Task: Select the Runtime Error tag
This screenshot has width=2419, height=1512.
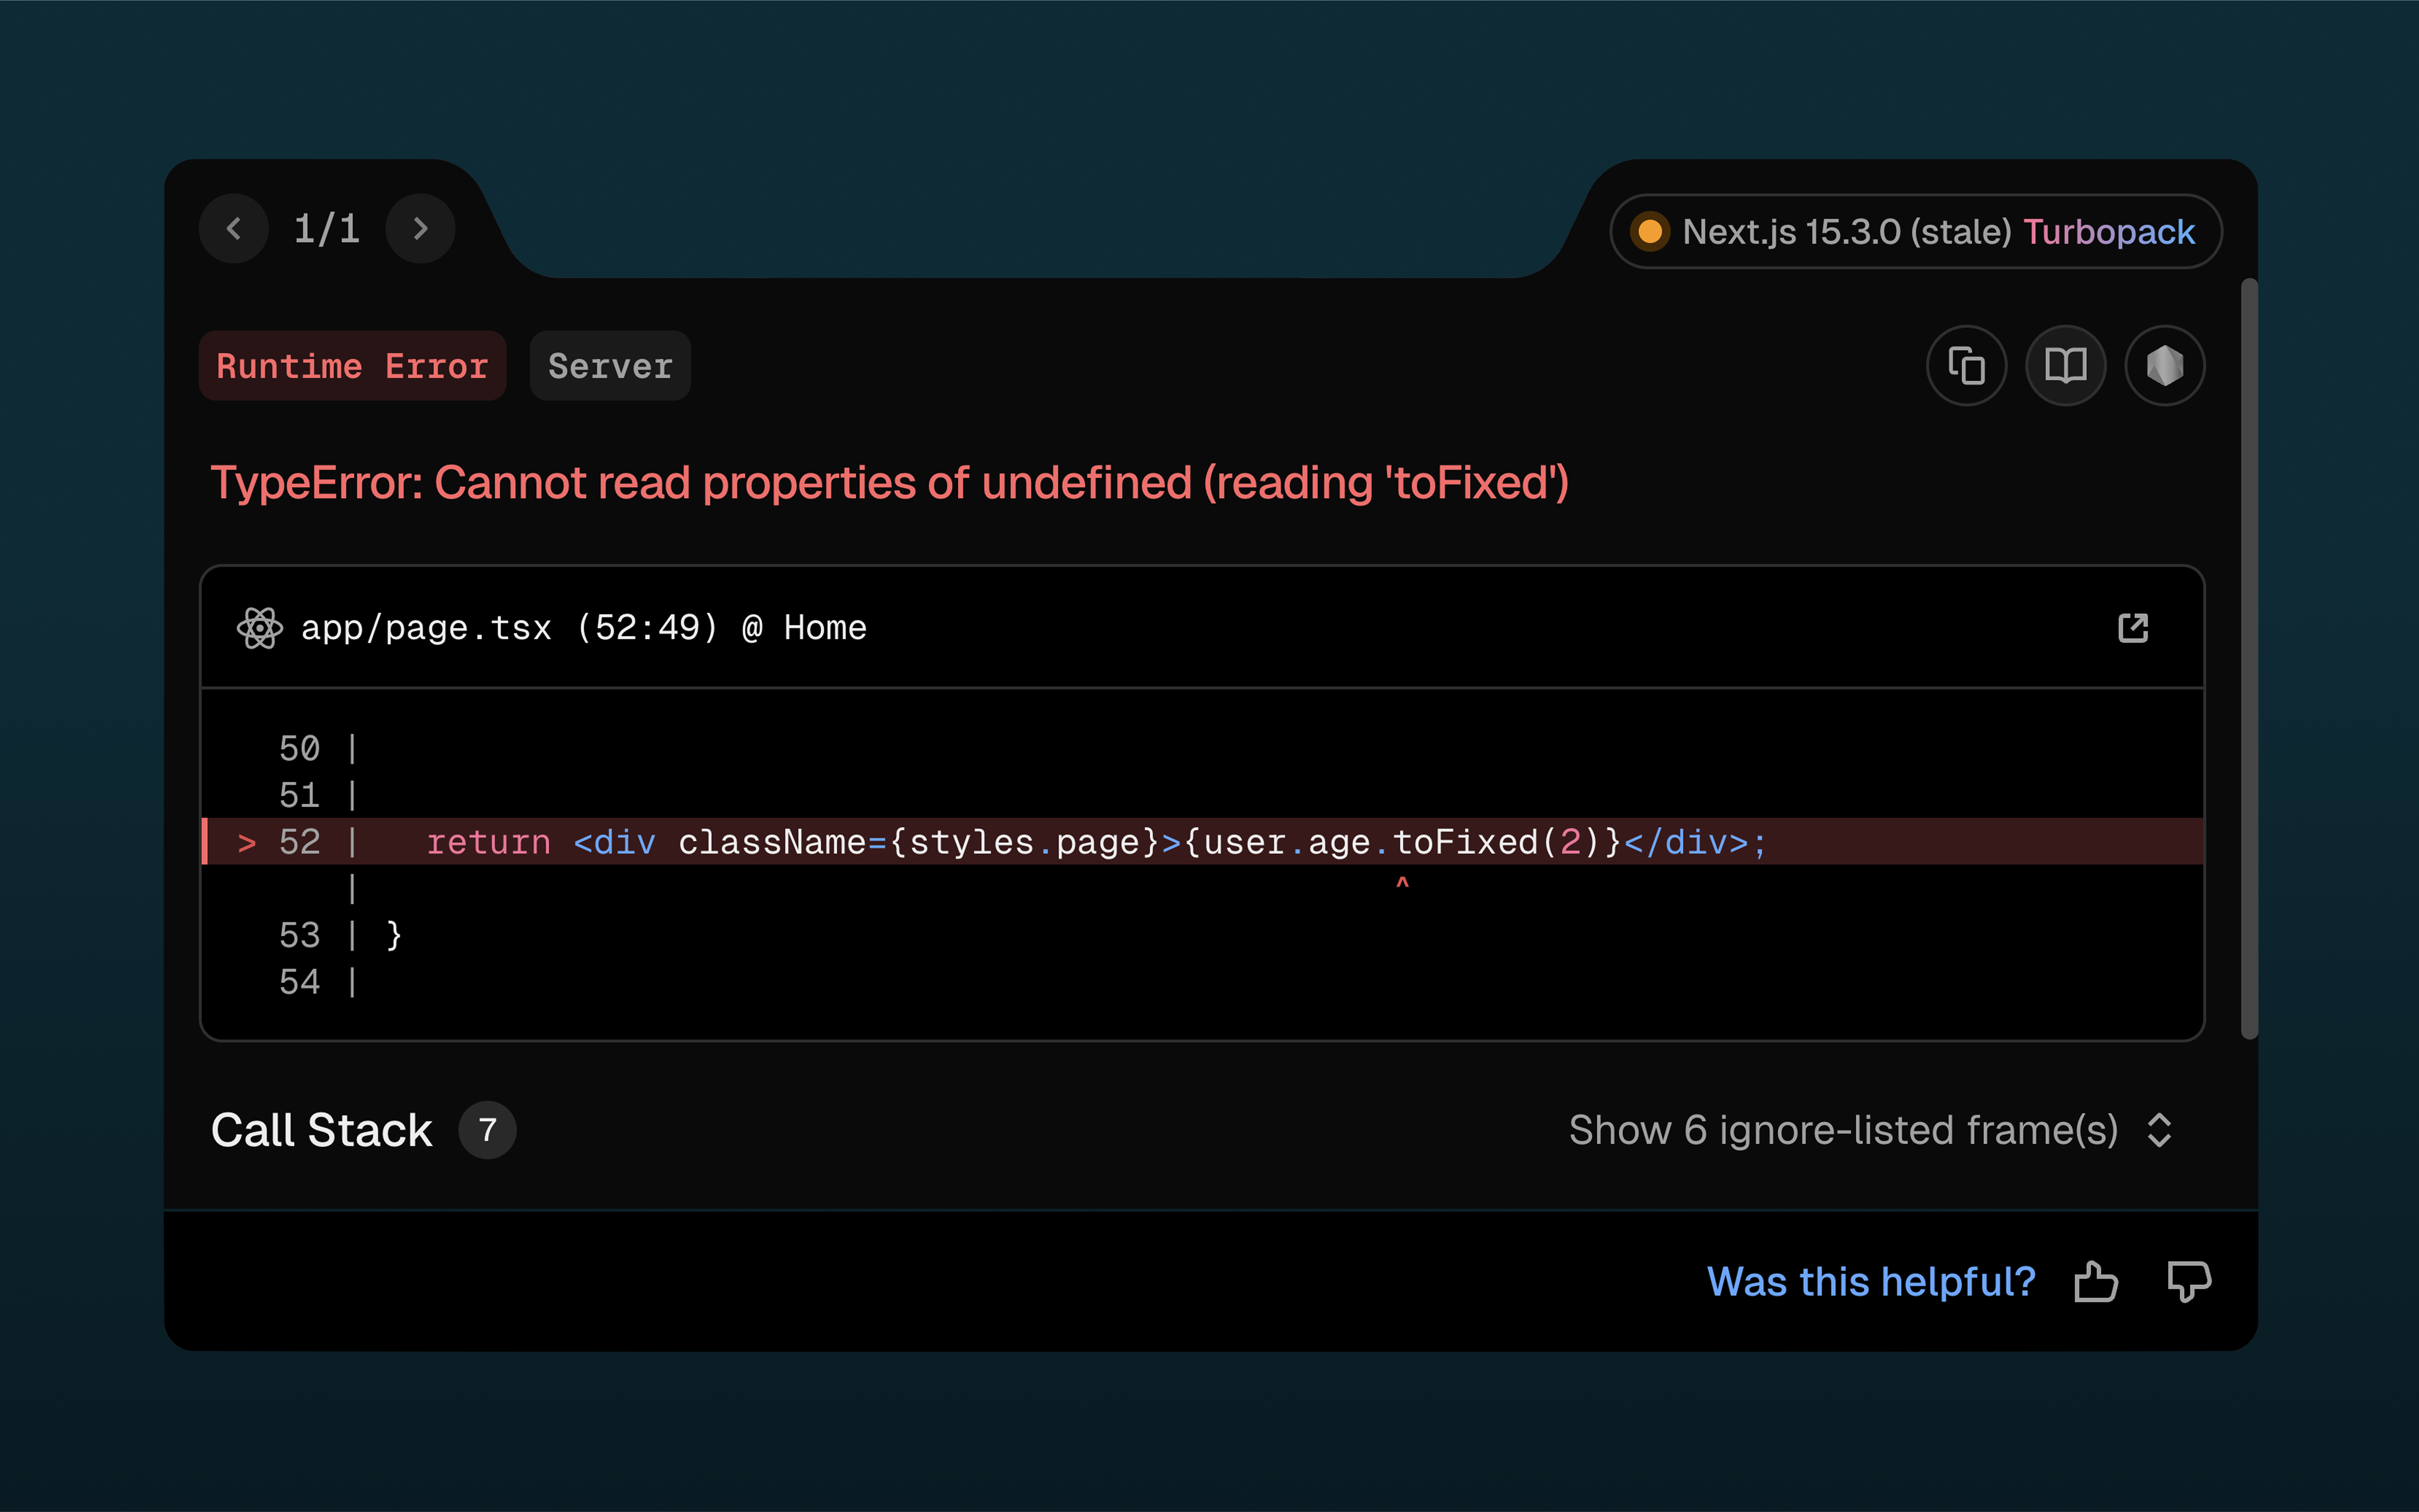Action: coord(352,366)
